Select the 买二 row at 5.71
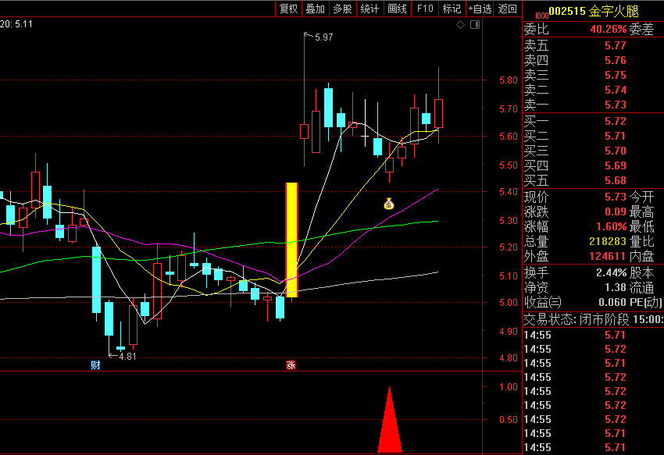The width and height of the screenshot is (664, 455). tap(593, 136)
